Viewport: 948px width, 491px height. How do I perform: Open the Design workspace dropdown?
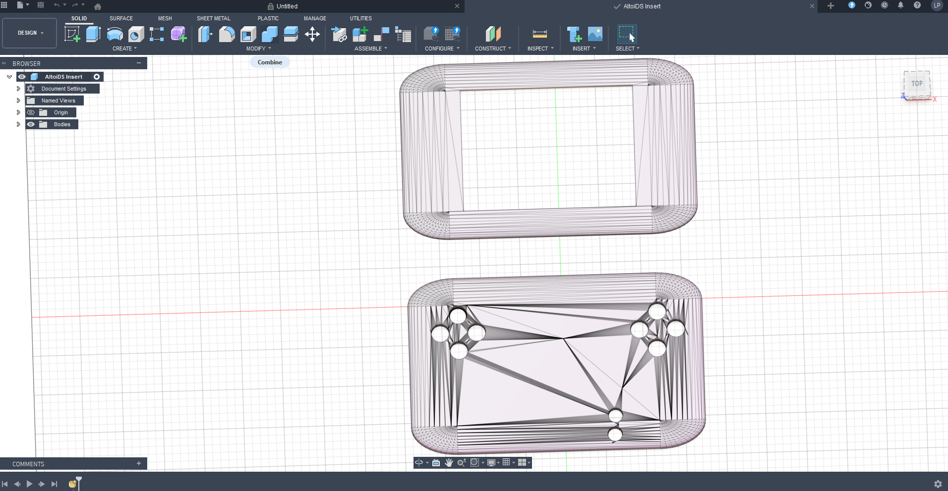pos(30,33)
